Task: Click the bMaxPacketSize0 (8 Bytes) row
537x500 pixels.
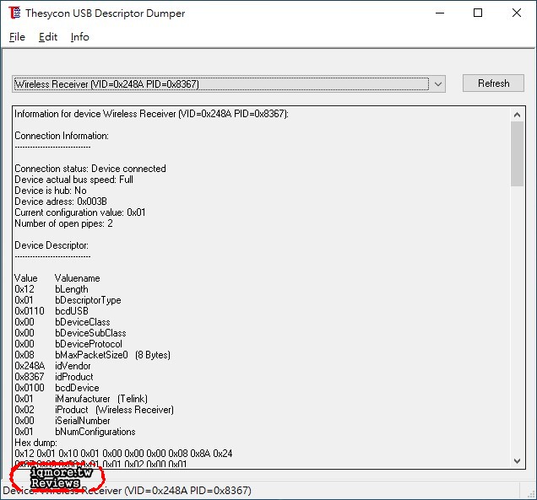Action: [x=93, y=355]
